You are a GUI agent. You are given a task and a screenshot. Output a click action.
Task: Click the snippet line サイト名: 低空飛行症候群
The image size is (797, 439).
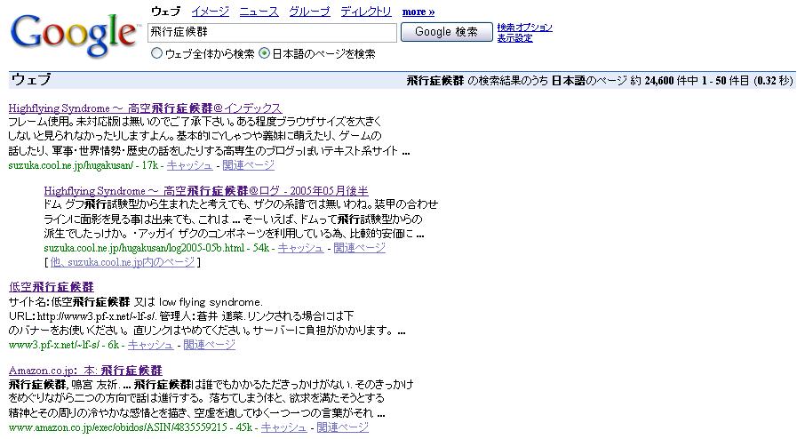coord(136,302)
